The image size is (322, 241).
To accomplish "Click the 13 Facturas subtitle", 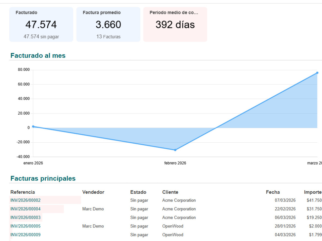I will [109, 37].
